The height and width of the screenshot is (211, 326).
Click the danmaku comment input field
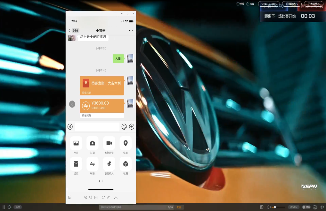pyautogui.click(x=137, y=207)
